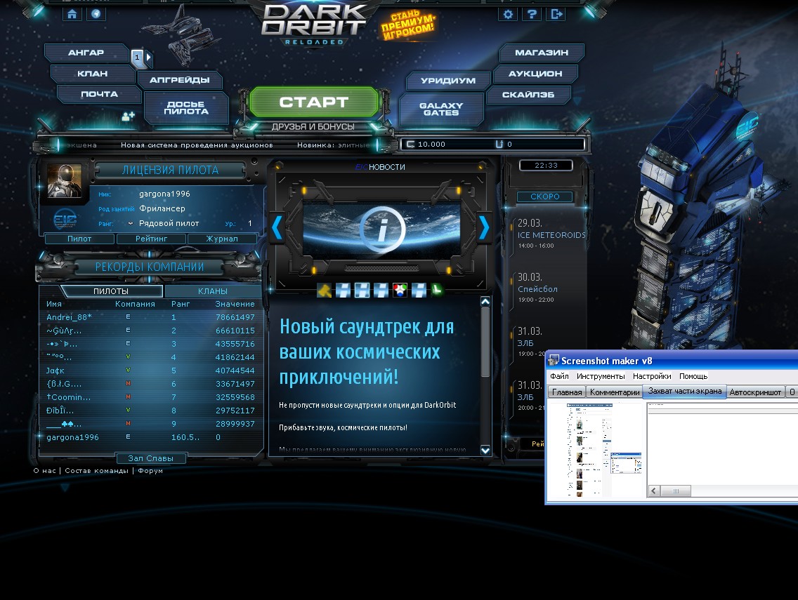The image size is (798, 600).
Task: Open the КЛАН page
Action: click(x=93, y=74)
